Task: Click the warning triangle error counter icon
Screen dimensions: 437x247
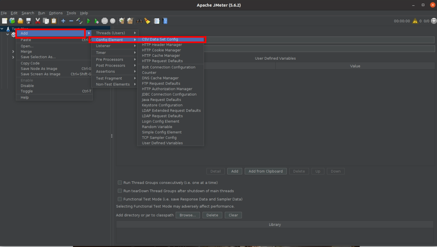Action: (x=415, y=21)
